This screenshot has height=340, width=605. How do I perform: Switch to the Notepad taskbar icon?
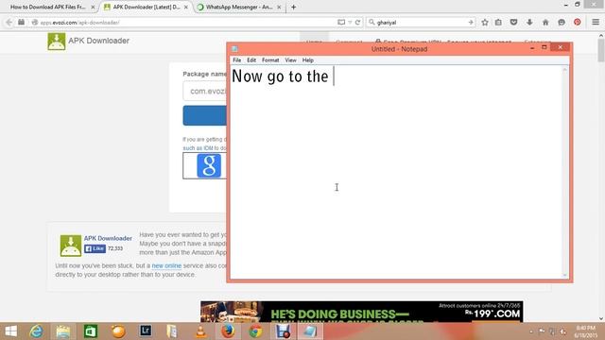click(310, 331)
